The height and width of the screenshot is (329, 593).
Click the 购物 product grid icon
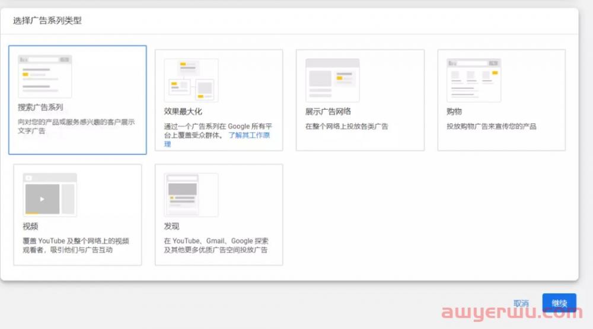[x=473, y=80]
